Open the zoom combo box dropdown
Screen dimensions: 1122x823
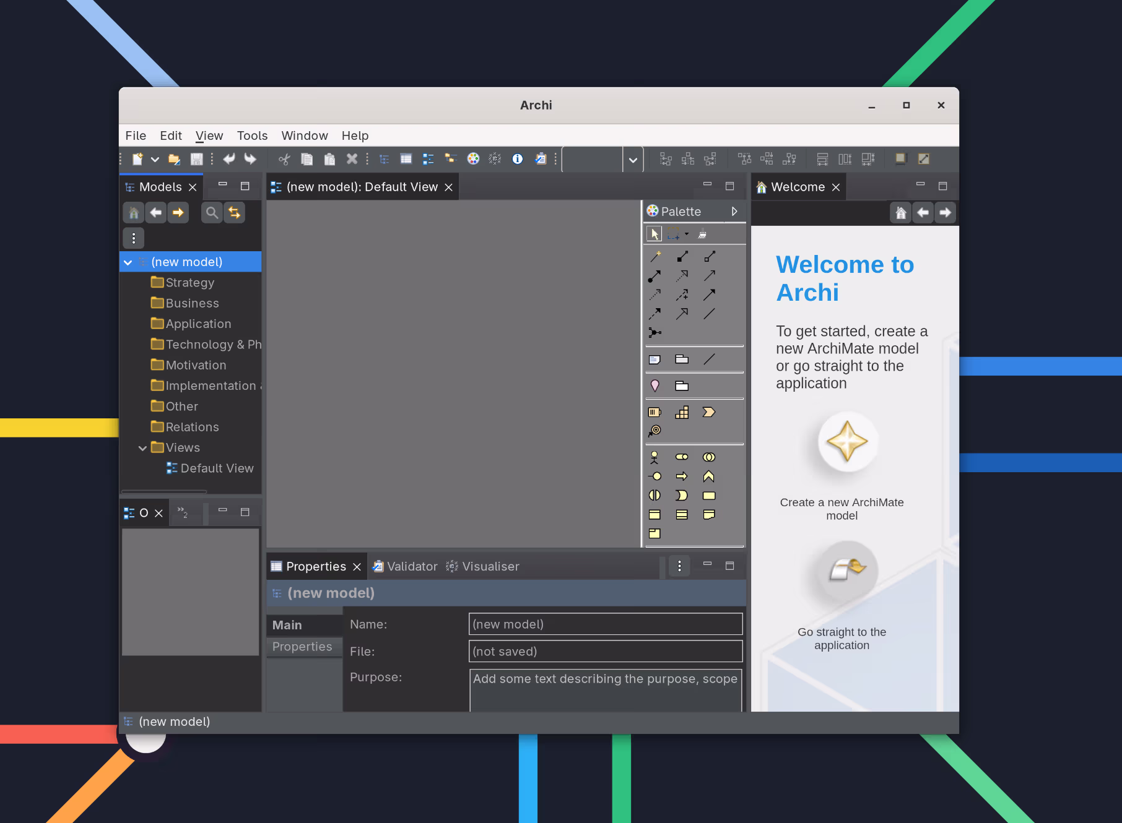pyautogui.click(x=633, y=160)
